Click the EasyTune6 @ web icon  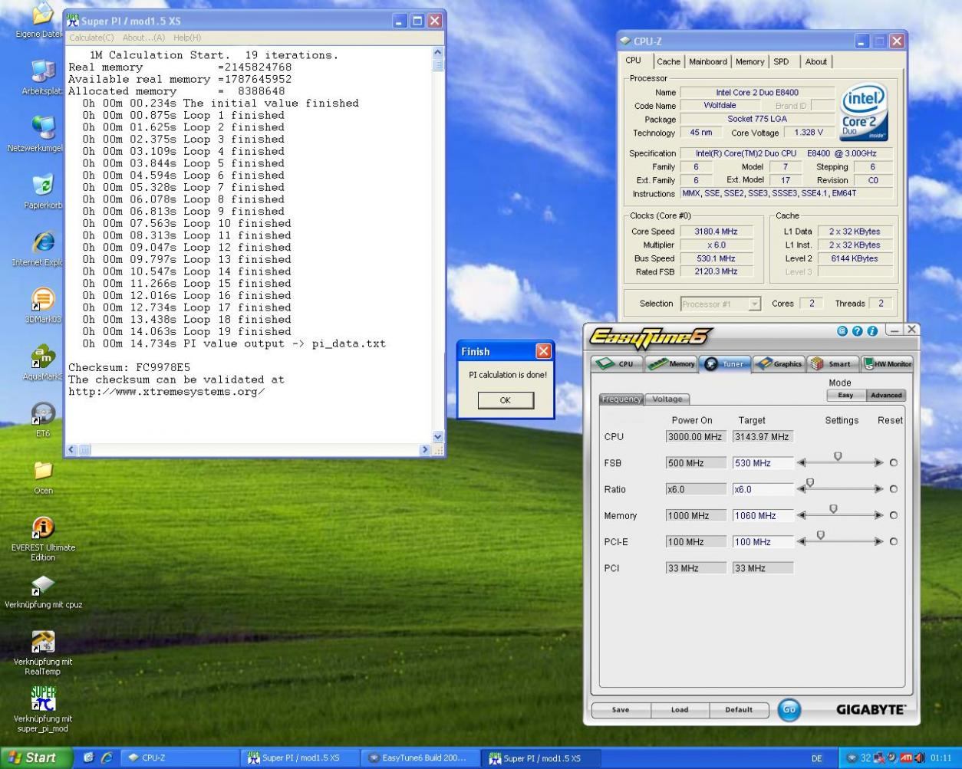coord(842,331)
